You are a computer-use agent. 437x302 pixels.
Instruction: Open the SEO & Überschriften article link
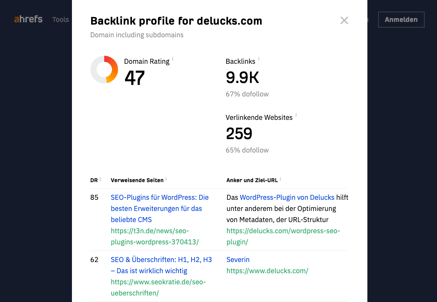(161, 265)
